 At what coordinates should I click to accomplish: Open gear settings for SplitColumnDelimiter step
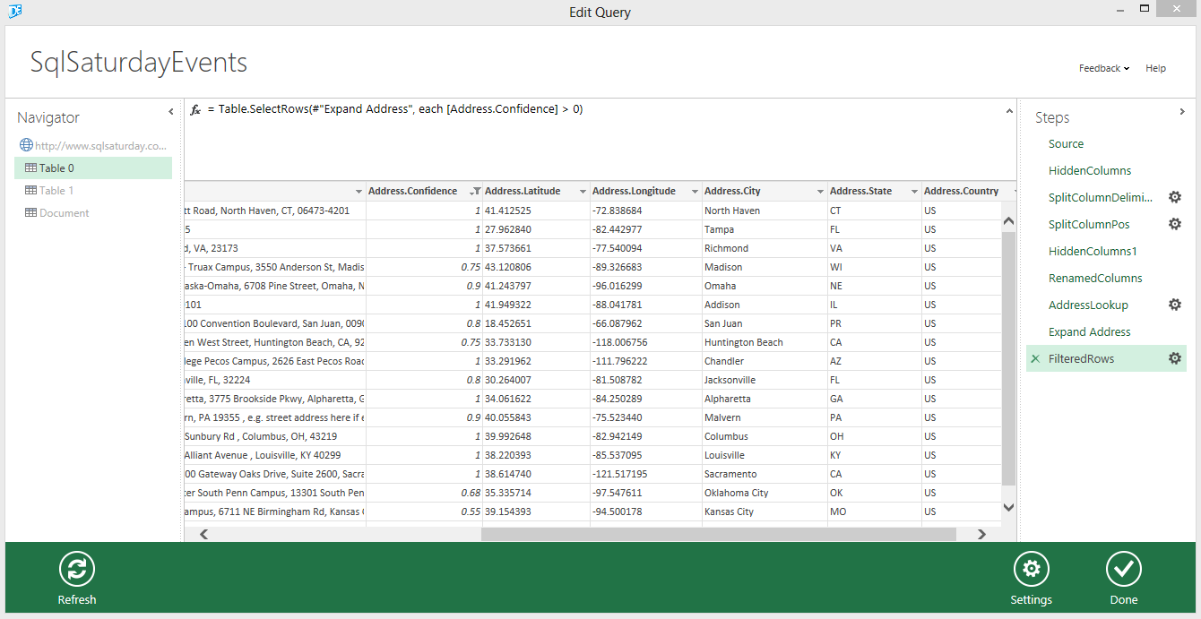(1175, 197)
